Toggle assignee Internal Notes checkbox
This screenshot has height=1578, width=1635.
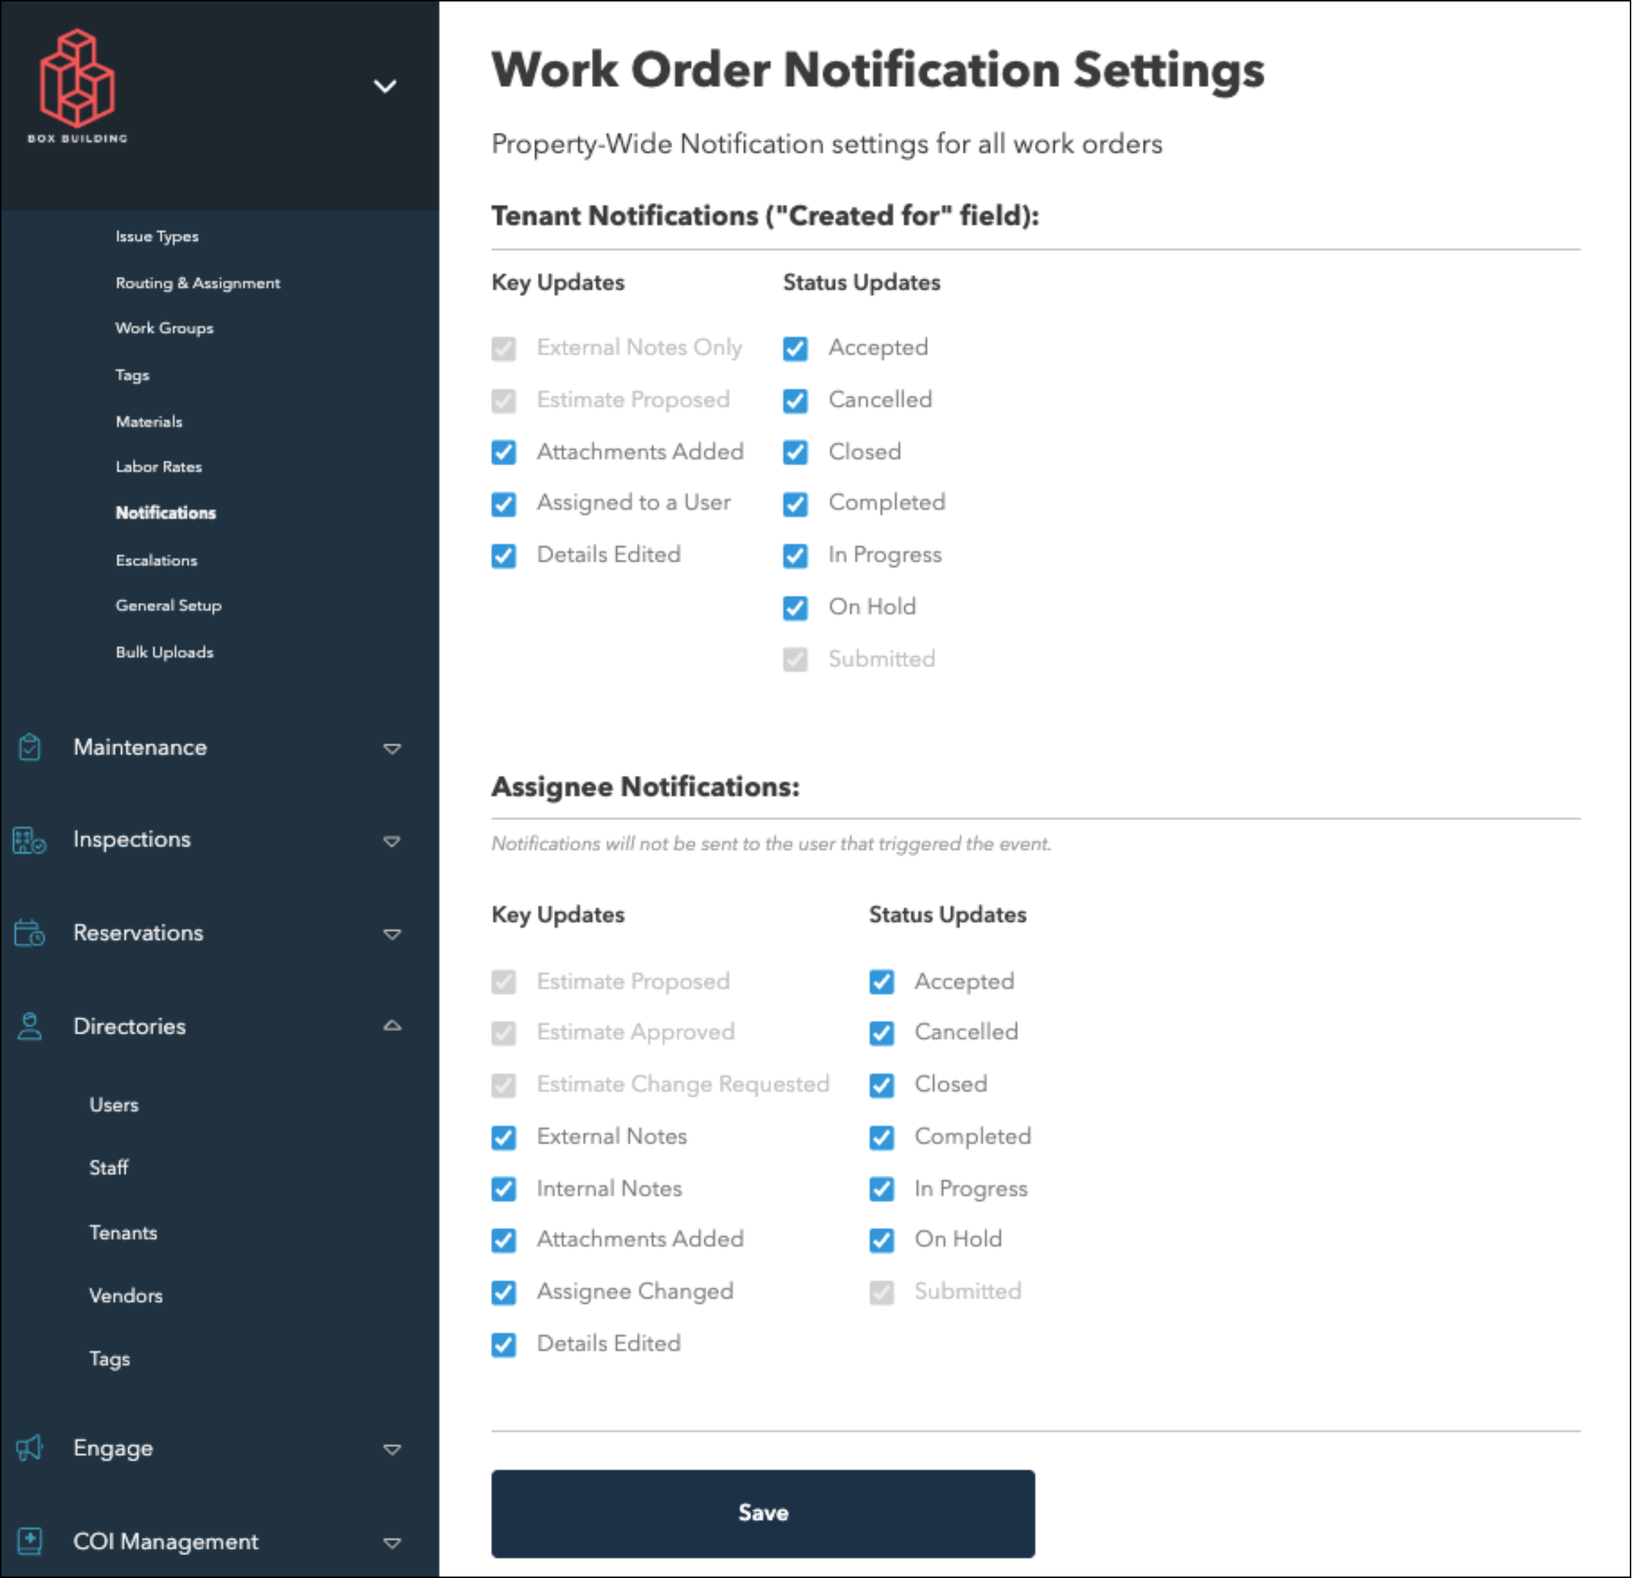(x=504, y=1189)
